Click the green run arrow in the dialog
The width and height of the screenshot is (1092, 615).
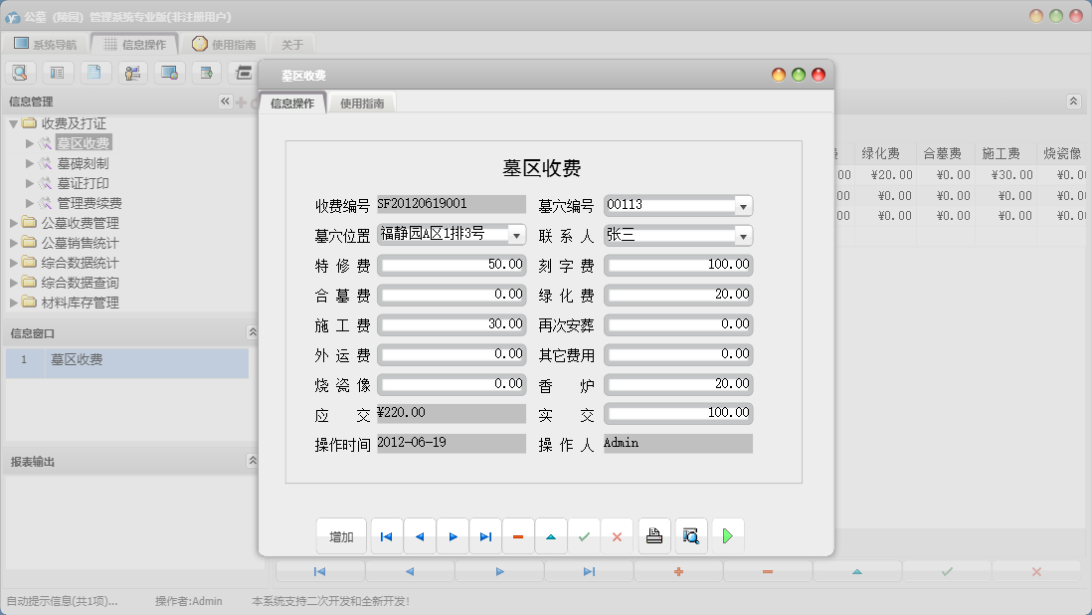click(x=727, y=535)
